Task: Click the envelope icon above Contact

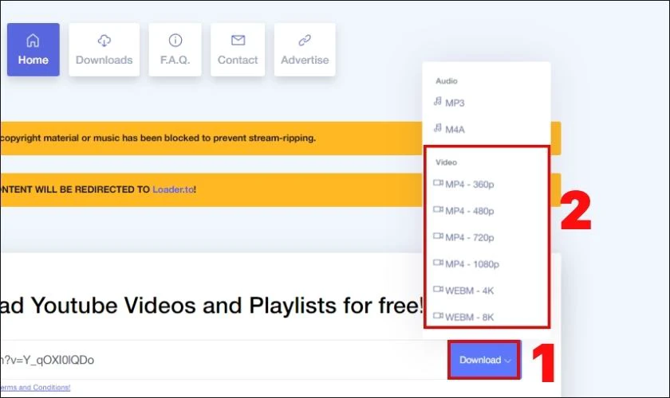Action: pos(238,40)
